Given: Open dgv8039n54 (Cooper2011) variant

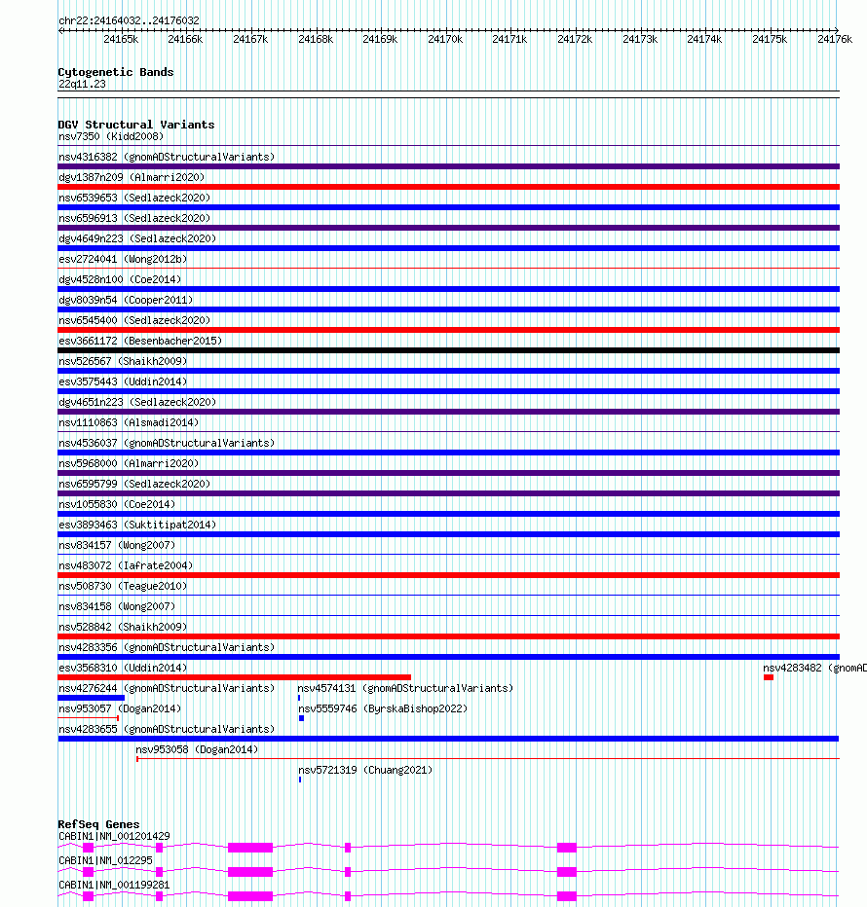Looking at the screenshot, I should click(126, 300).
